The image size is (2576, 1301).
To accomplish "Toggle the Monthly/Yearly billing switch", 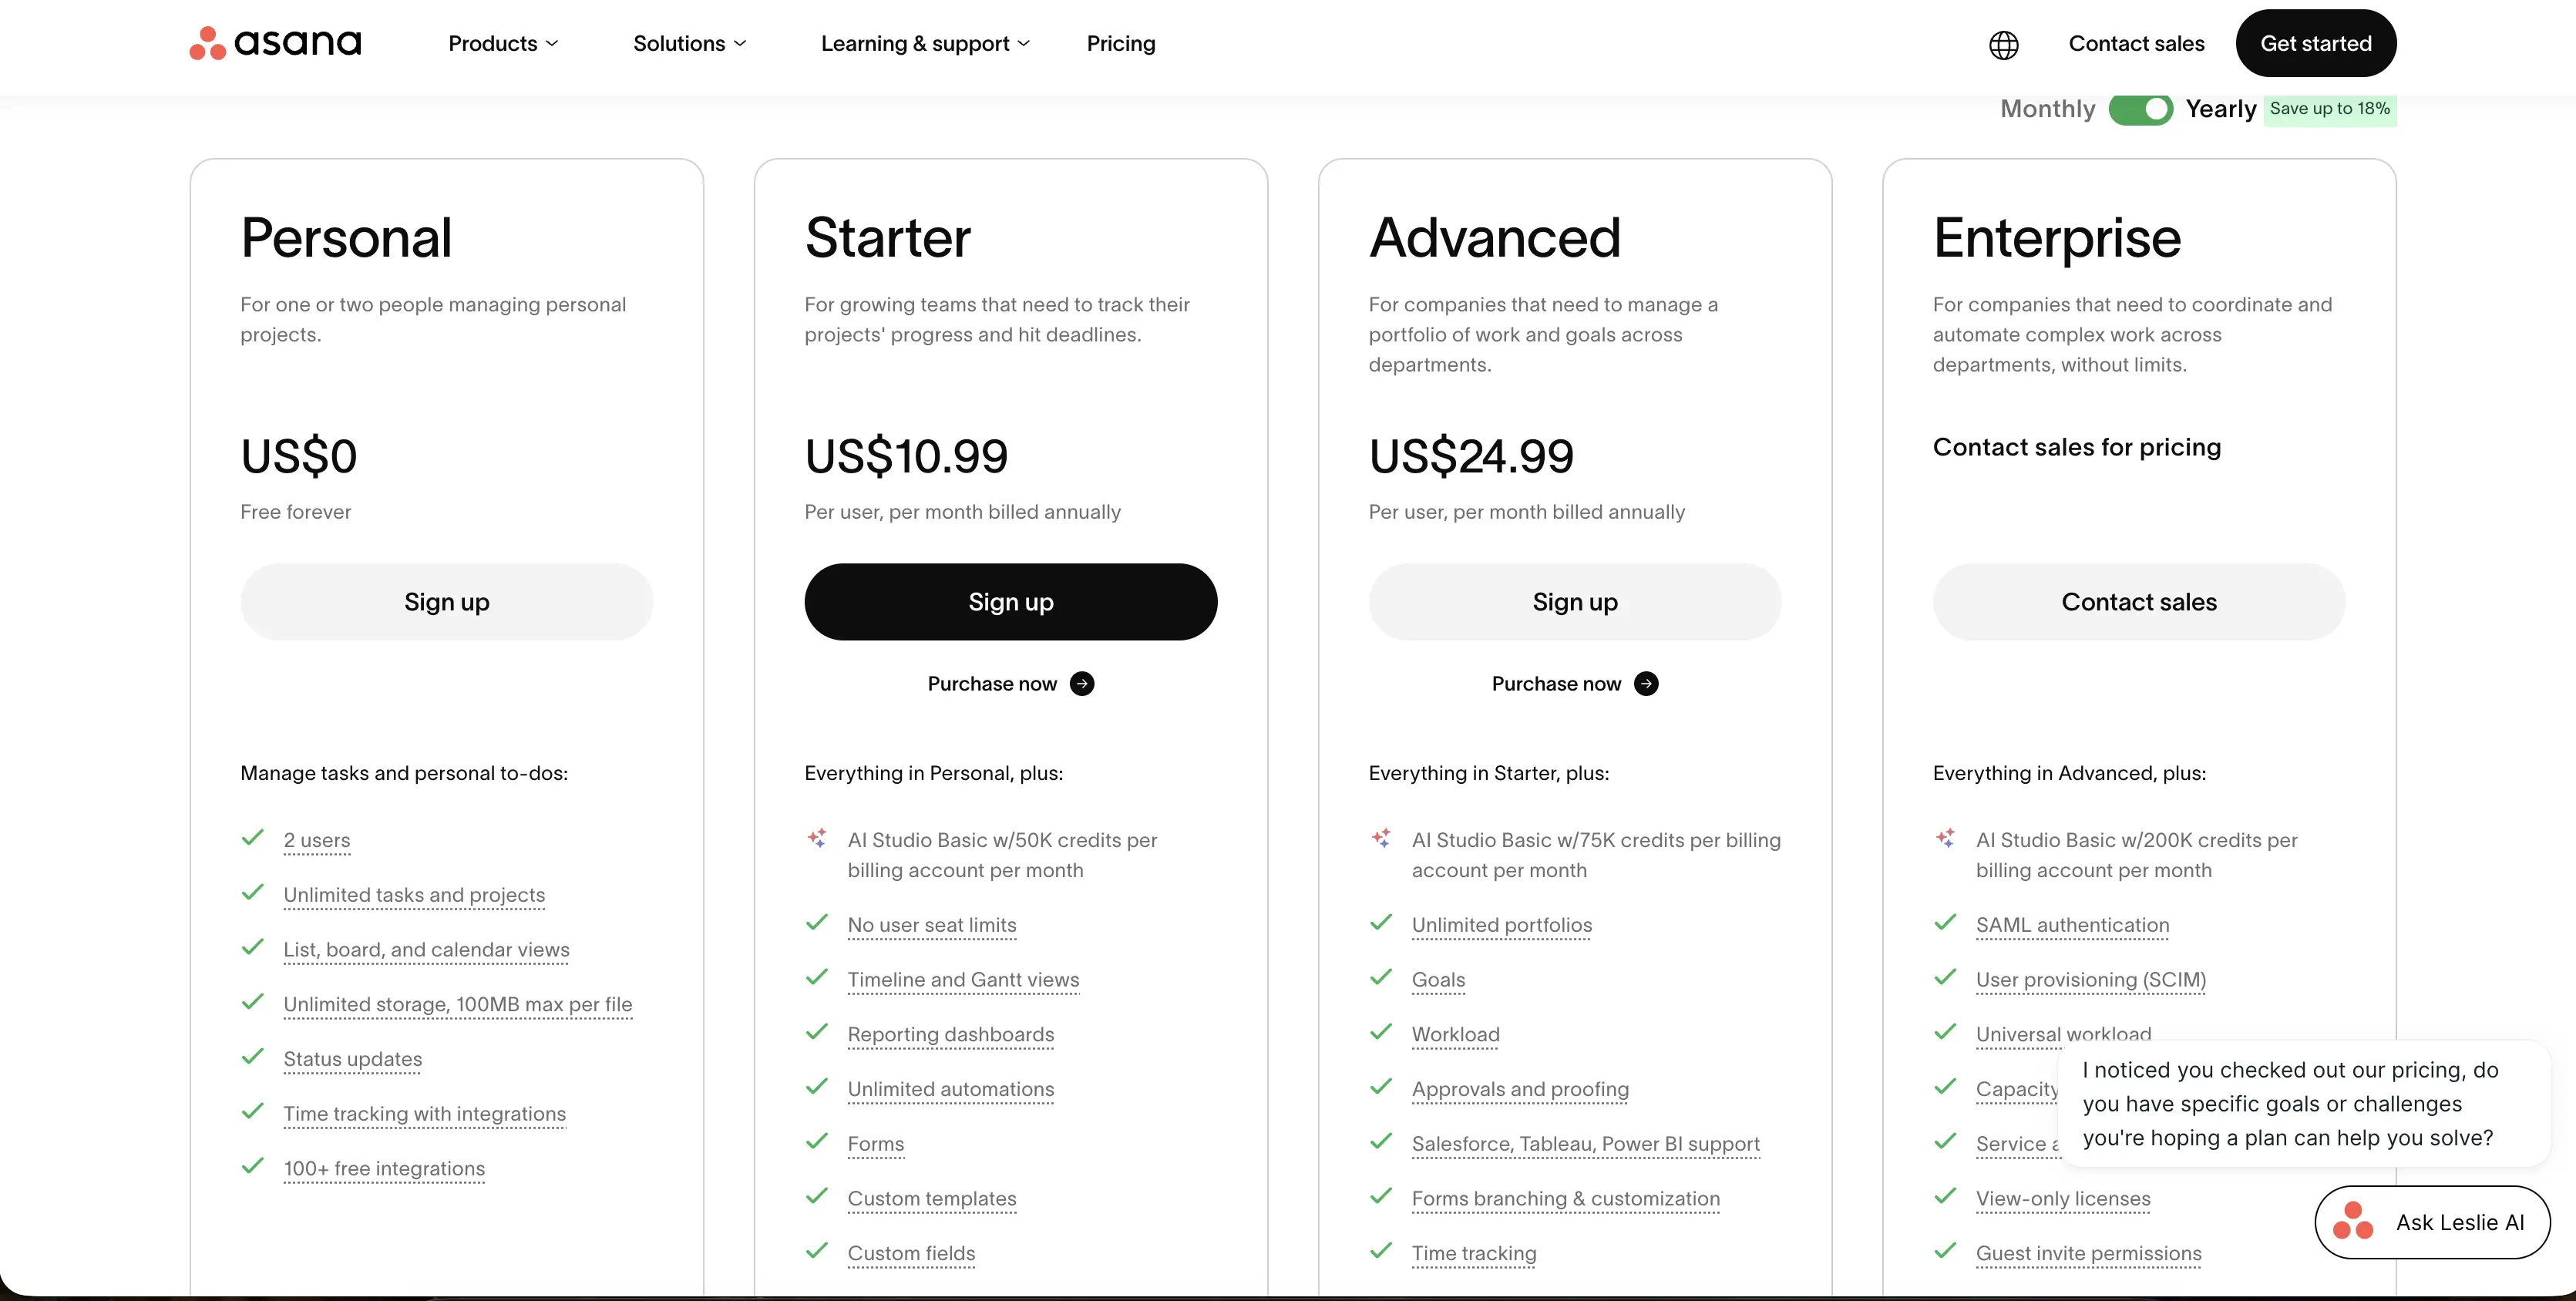I will click(2140, 109).
